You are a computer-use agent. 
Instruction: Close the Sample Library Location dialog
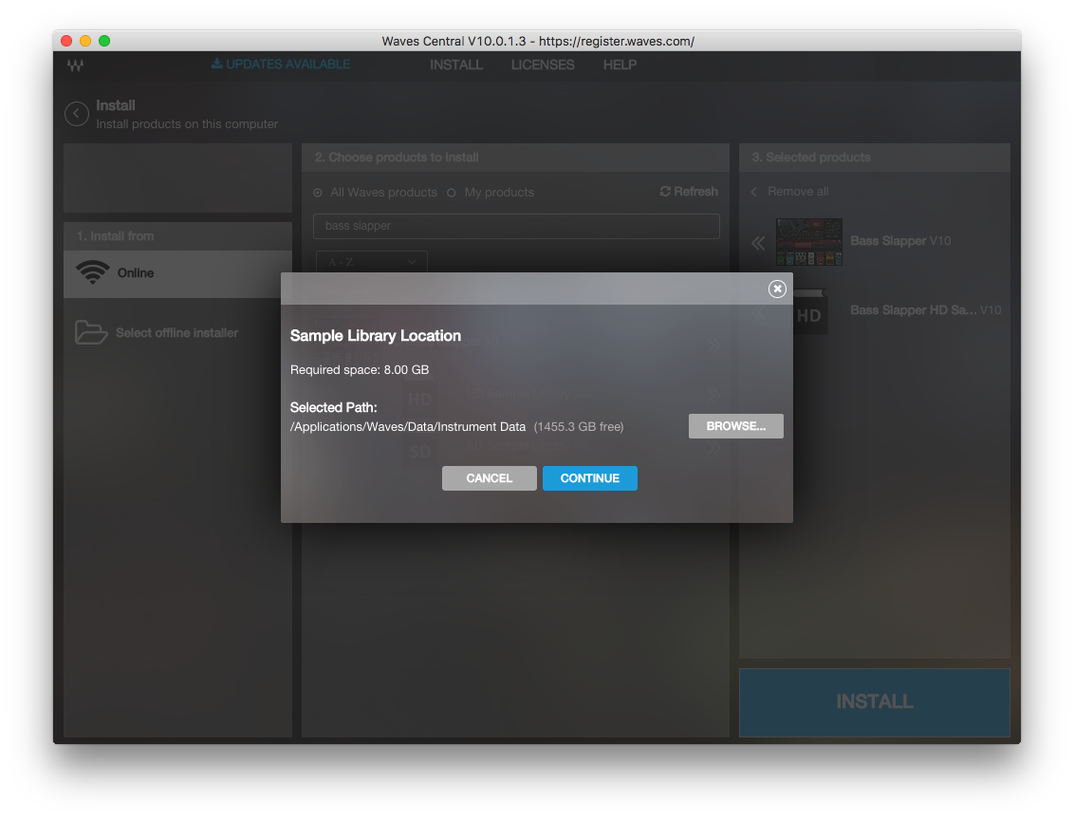tap(777, 289)
